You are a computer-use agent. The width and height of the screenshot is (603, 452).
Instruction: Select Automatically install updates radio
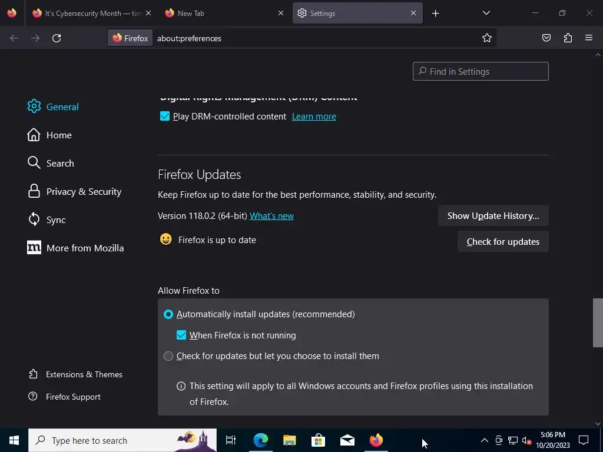pyautogui.click(x=168, y=314)
